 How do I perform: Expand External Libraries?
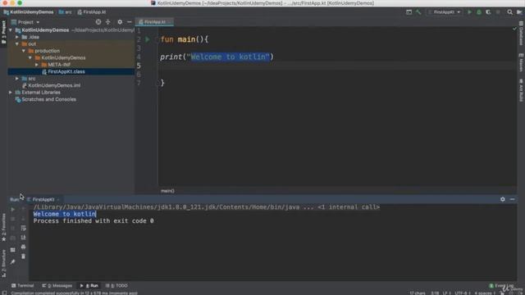tap(11, 93)
